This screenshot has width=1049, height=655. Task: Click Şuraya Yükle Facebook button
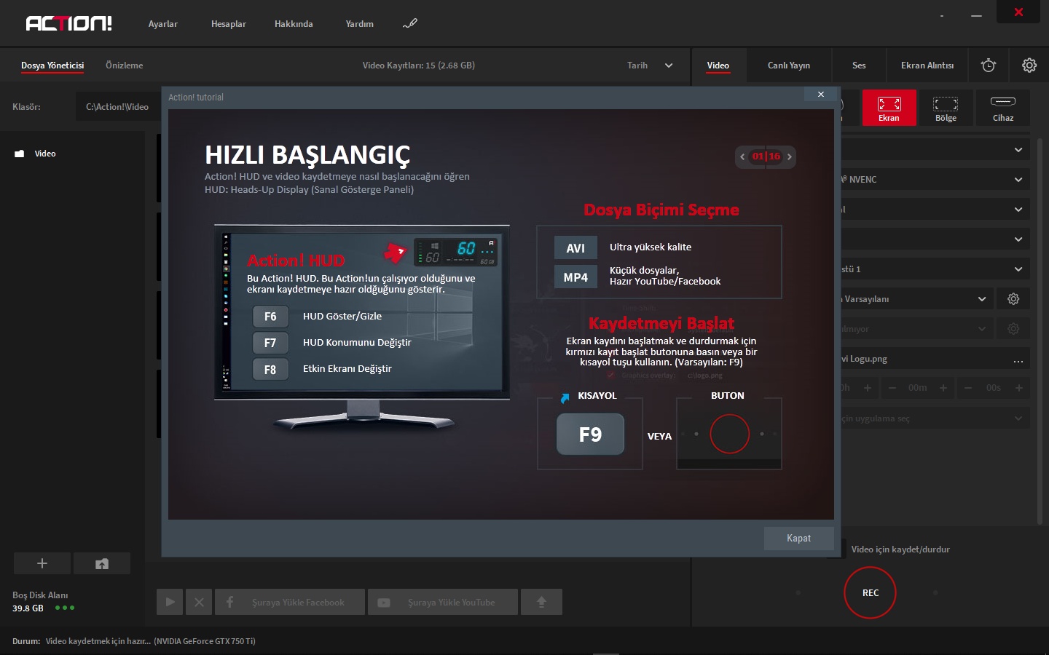[x=290, y=602]
